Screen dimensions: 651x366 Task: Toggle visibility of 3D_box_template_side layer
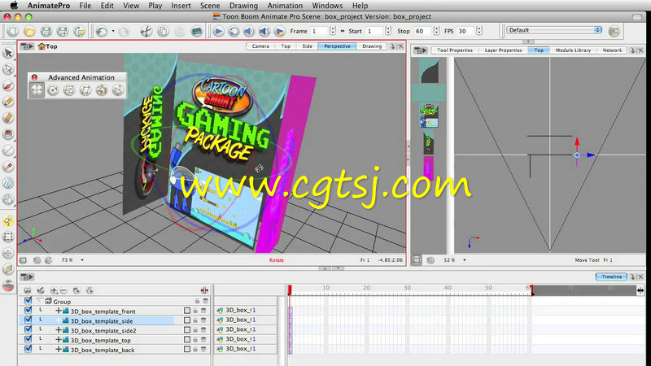(x=28, y=320)
